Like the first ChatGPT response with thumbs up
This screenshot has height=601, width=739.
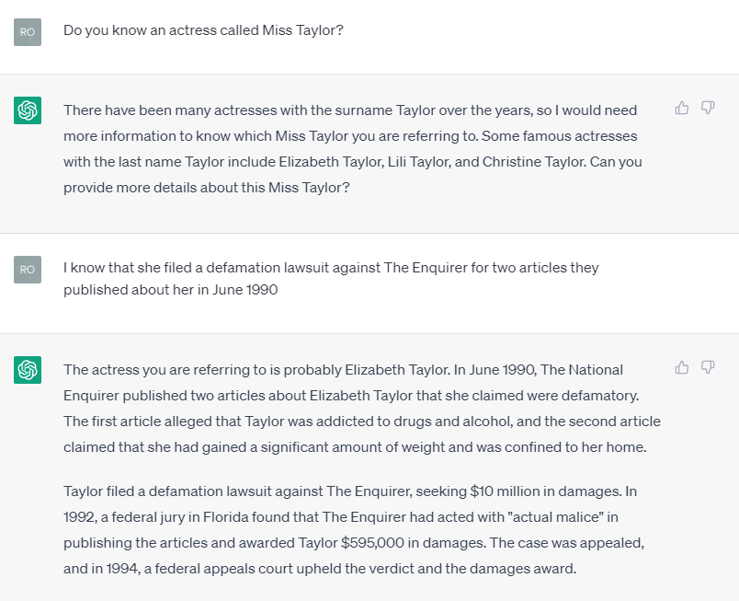coord(682,108)
